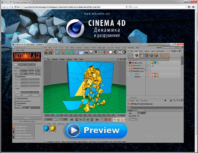Enable the Keep Pieces checkbox
This screenshot has height=153, width=198.
[x=138, y=116]
